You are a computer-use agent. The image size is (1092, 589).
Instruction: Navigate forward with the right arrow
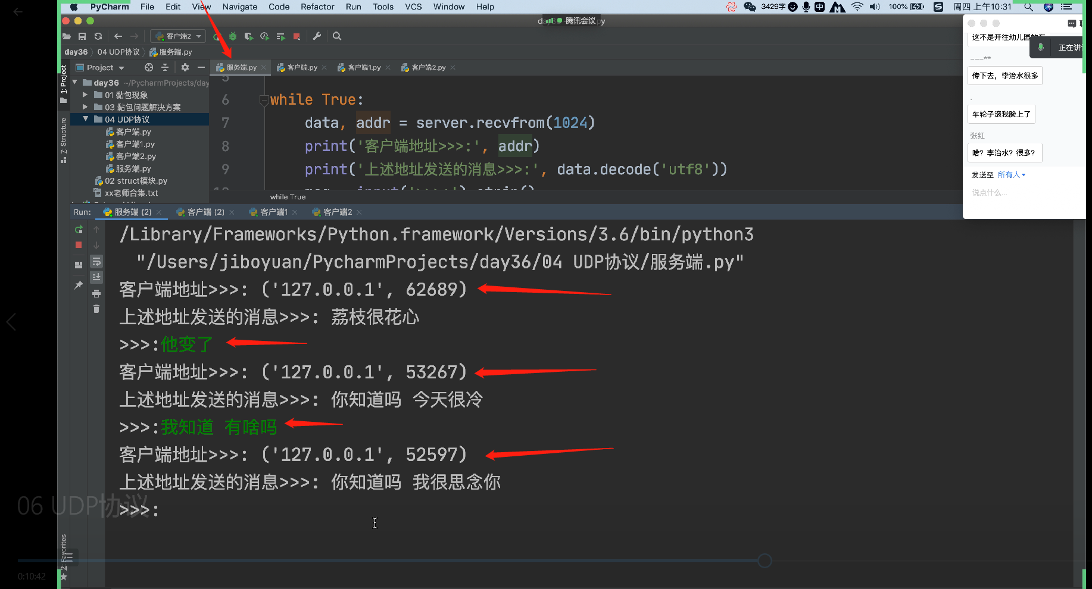click(134, 36)
